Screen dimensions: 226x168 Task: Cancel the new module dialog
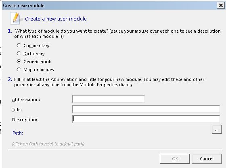207,159
